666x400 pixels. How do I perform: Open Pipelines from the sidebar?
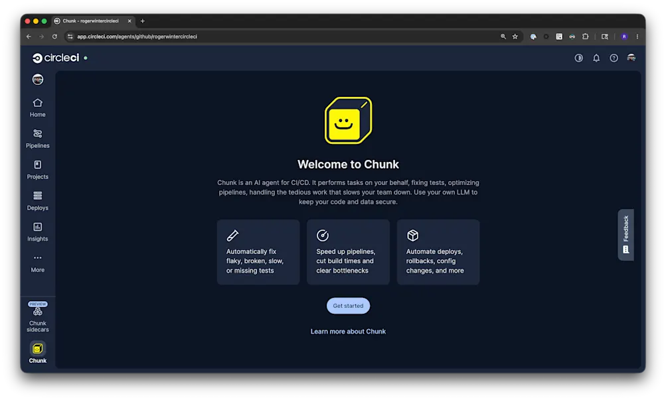37,139
